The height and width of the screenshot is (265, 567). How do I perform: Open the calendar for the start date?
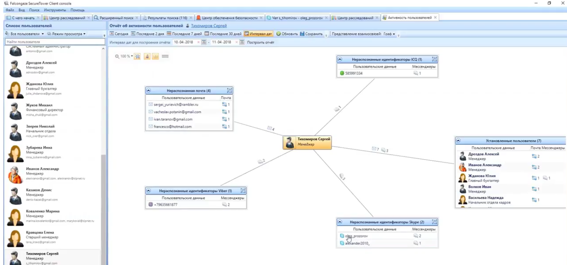pos(204,42)
